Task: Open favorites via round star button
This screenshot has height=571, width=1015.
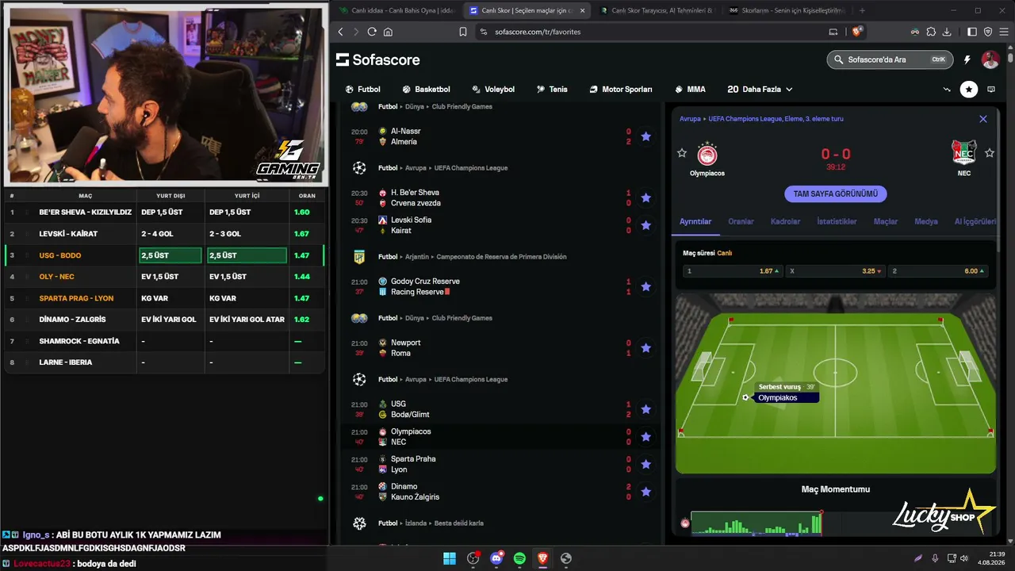Action: click(x=968, y=90)
